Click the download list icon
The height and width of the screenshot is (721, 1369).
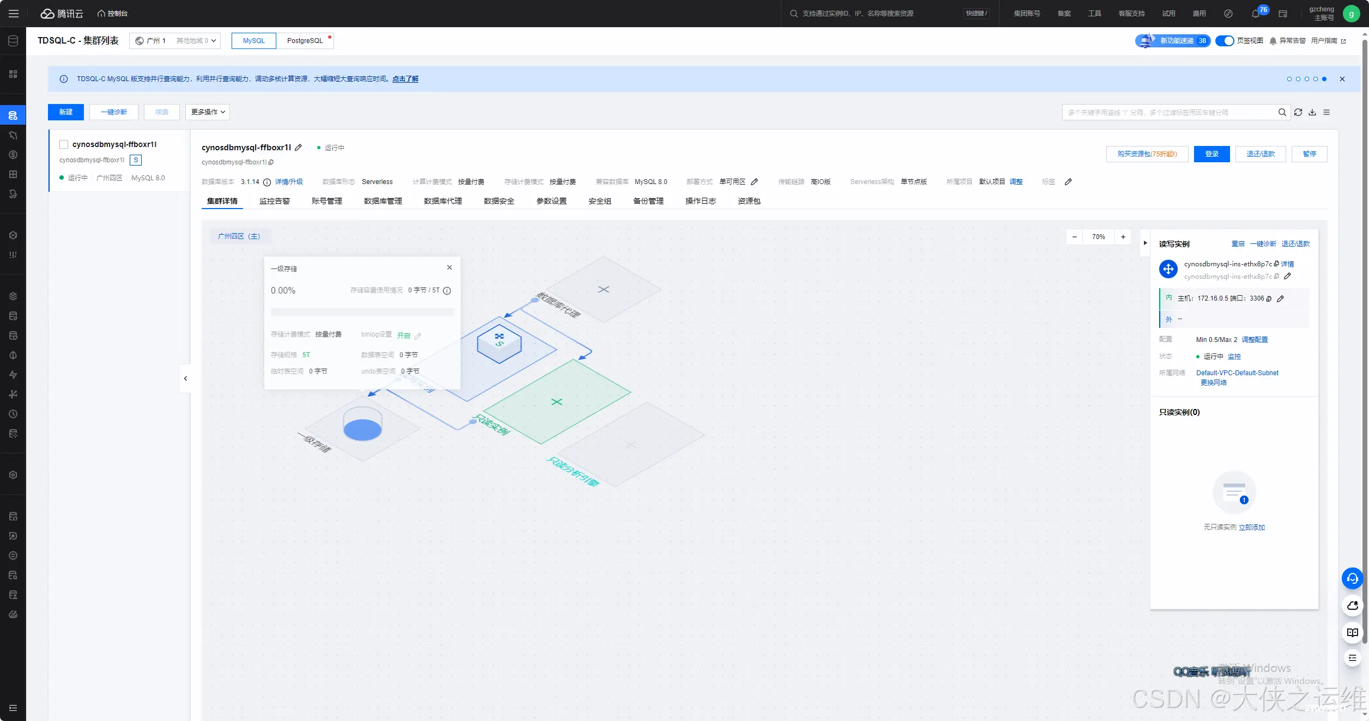point(1312,112)
